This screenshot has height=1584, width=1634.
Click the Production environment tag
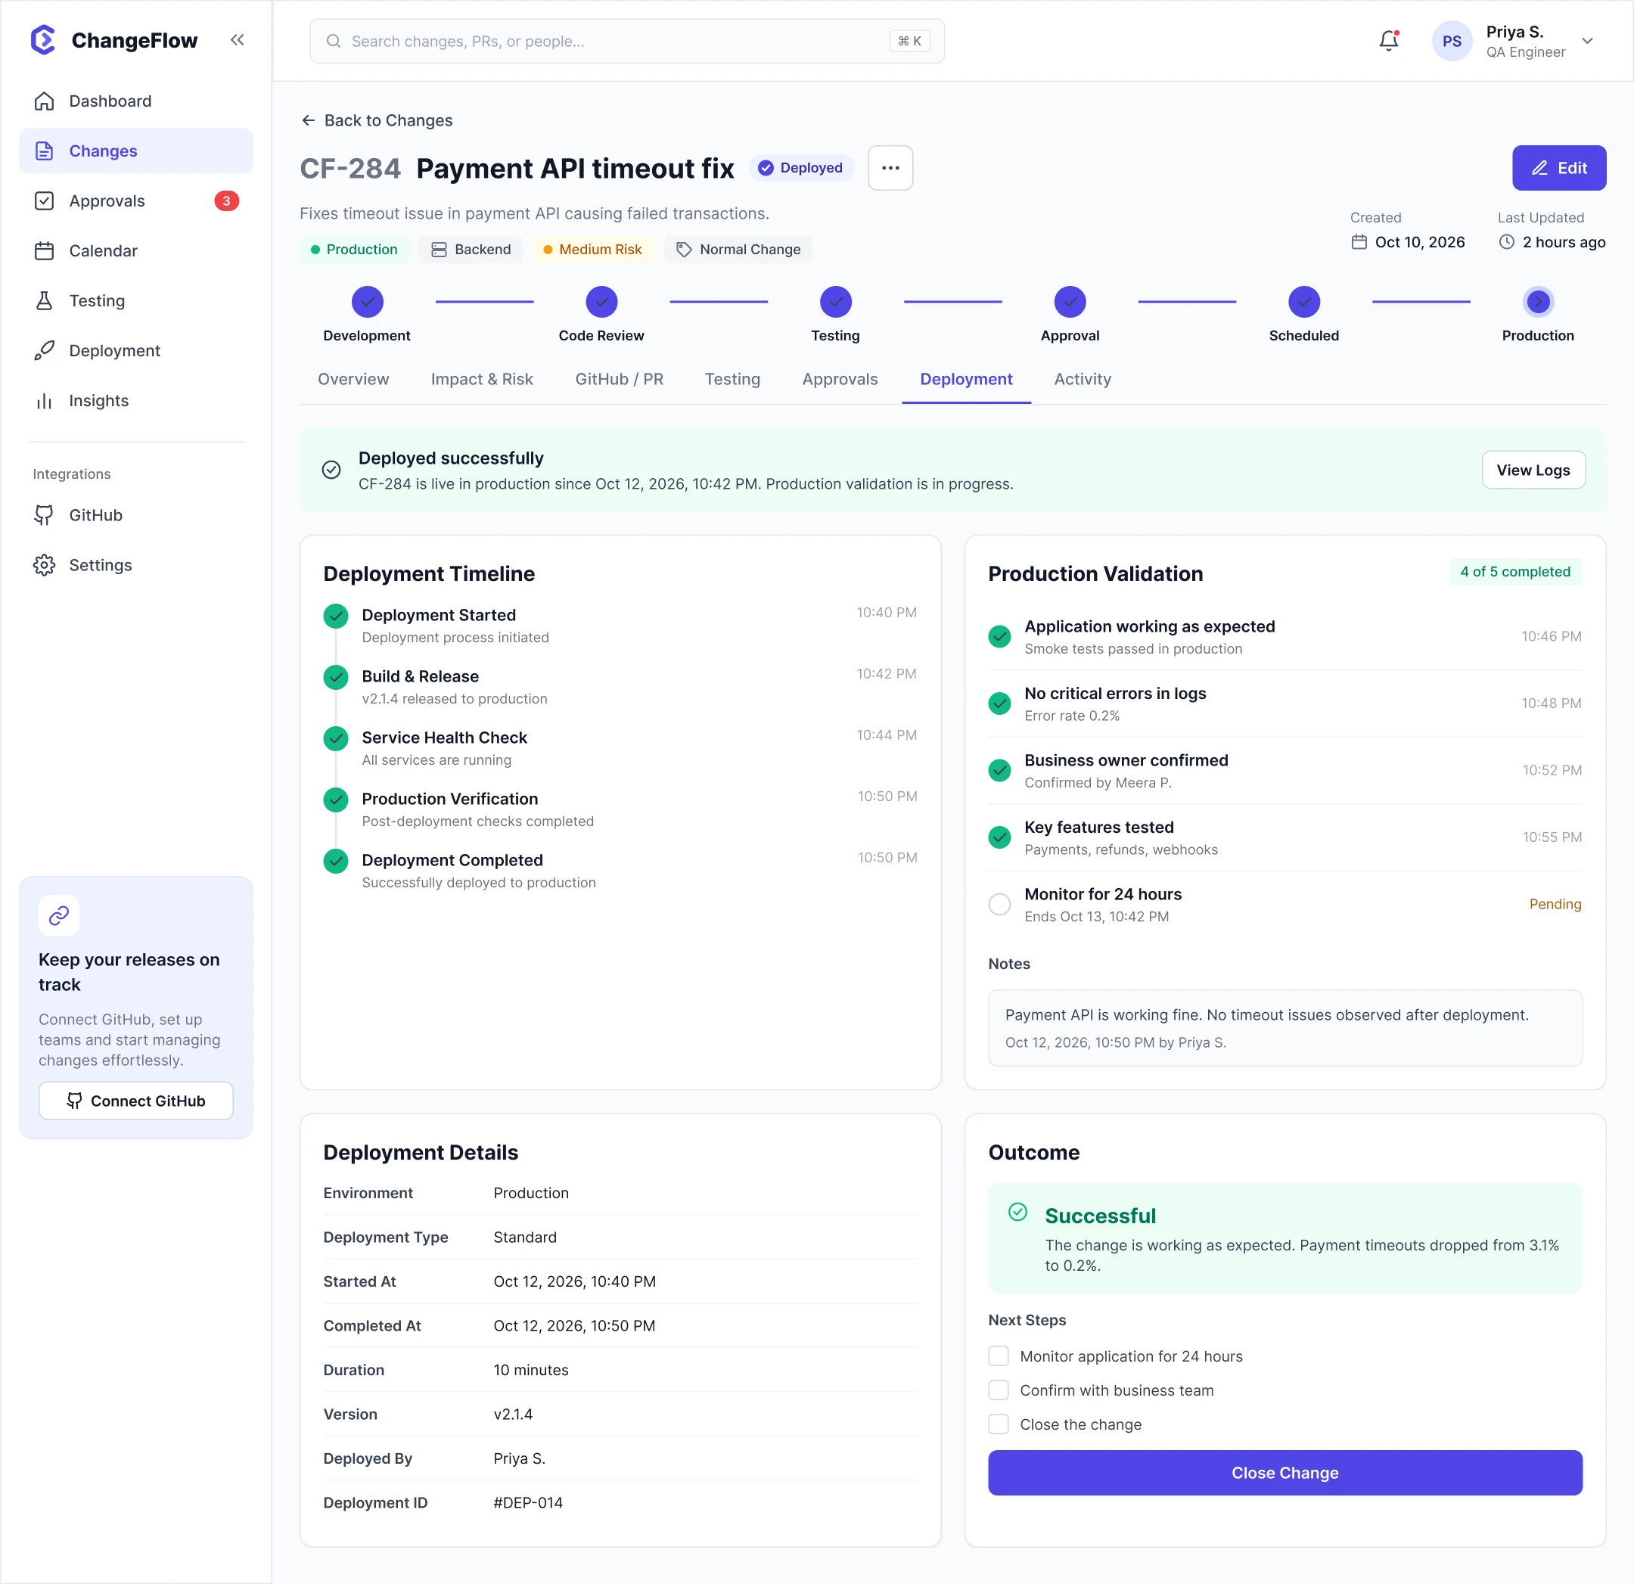[x=354, y=250]
